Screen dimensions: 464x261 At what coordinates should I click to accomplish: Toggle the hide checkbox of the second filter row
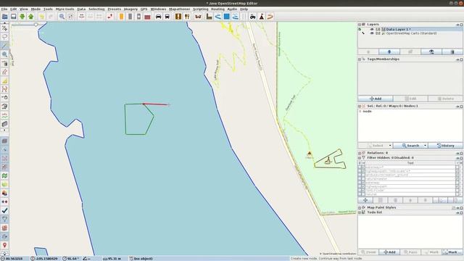[363, 171]
